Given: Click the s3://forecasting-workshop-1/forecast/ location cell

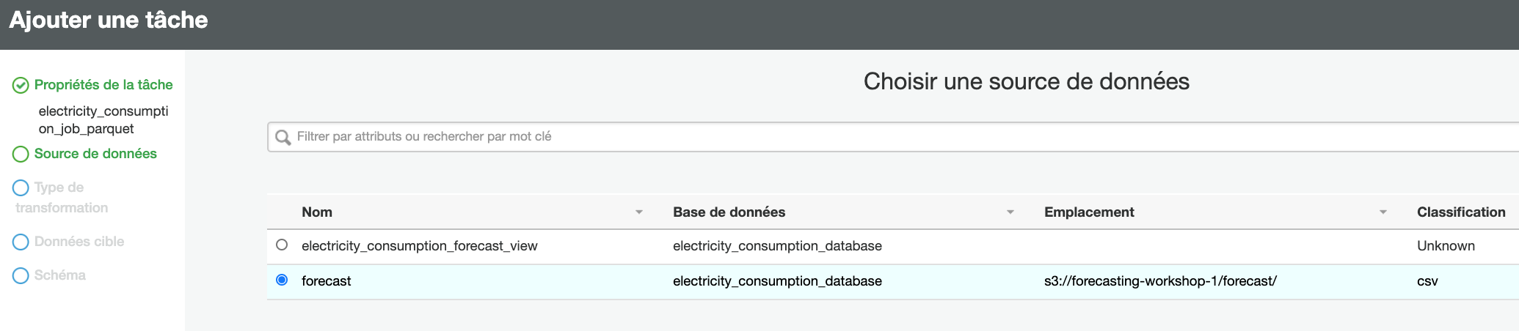Looking at the screenshot, I should pos(1160,281).
